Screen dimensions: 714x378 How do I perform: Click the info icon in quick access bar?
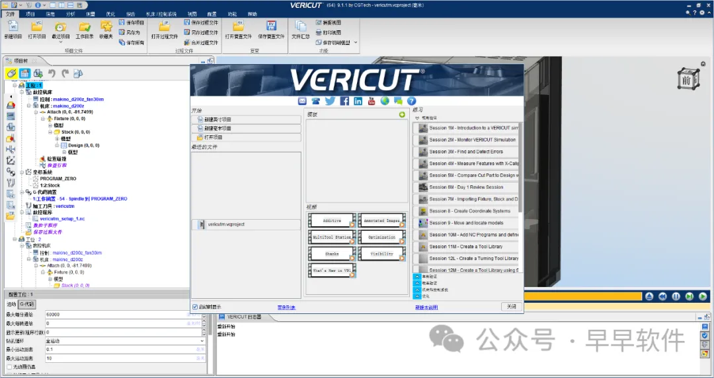point(38,5)
